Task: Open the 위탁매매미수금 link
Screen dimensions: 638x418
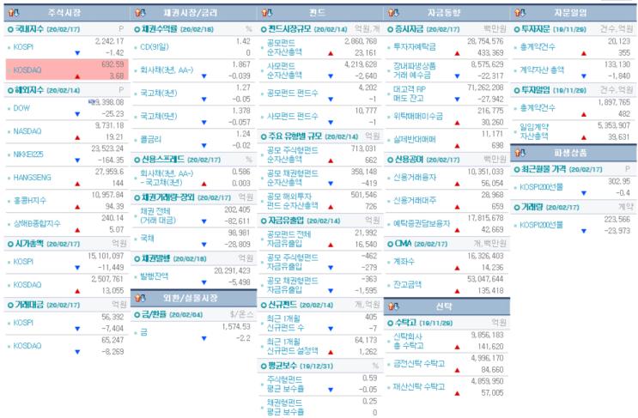Action: [418, 117]
